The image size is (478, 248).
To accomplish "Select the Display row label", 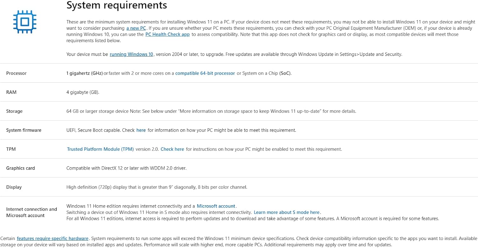I will [x=14, y=187].
